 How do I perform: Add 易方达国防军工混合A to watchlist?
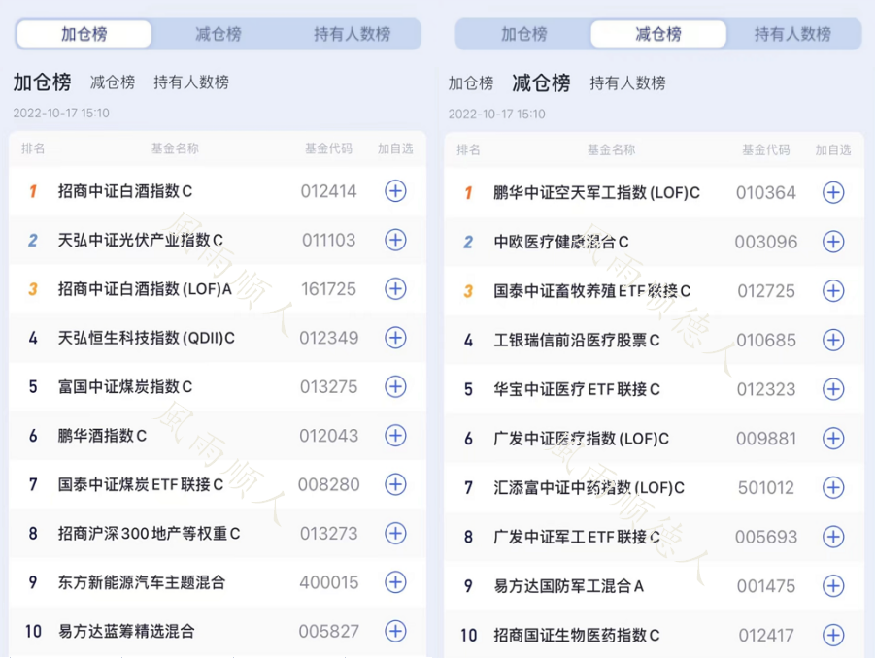(x=833, y=586)
